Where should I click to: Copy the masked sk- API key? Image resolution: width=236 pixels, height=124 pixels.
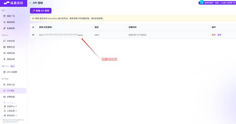pyautogui.click(x=61, y=35)
